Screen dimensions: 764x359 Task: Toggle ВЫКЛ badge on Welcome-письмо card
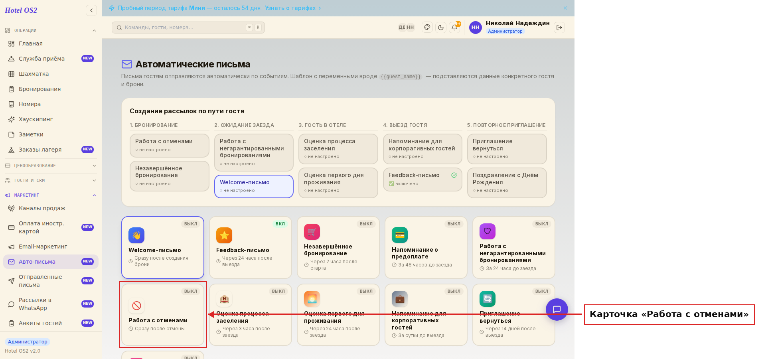point(191,224)
